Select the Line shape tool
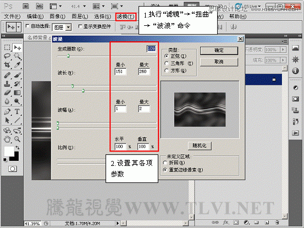This screenshot has height=228, width=304. point(17,120)
